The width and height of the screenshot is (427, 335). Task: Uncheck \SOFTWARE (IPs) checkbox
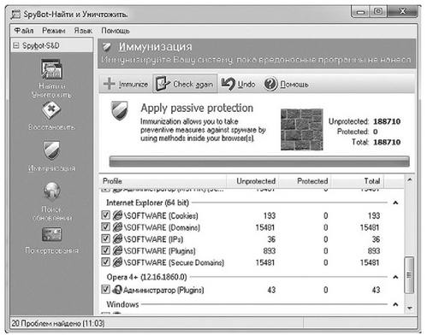pyautogui.click(x=105, y=238)
